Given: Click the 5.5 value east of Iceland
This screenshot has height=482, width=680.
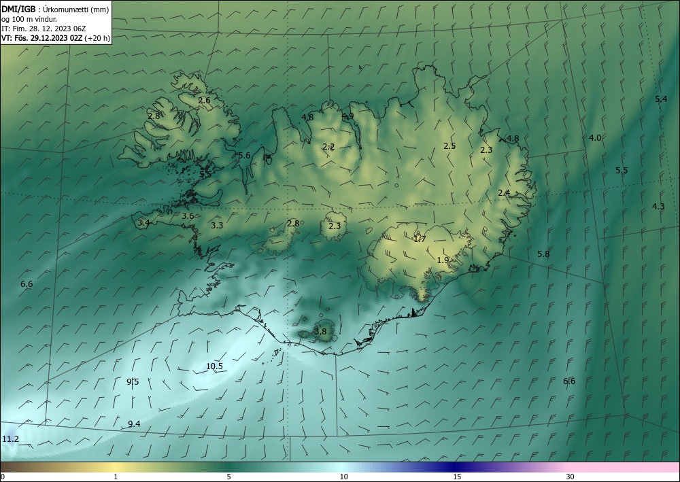Looking at the screenshot, I should pos(622,171).
